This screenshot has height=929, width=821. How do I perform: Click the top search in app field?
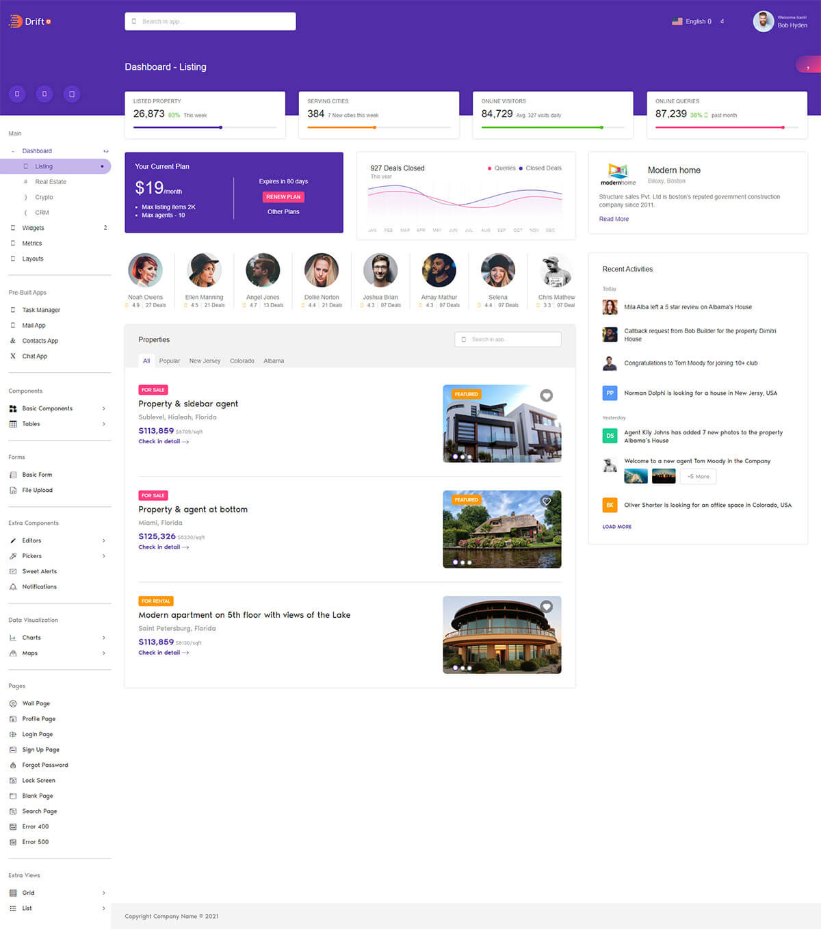coord(211,21)
